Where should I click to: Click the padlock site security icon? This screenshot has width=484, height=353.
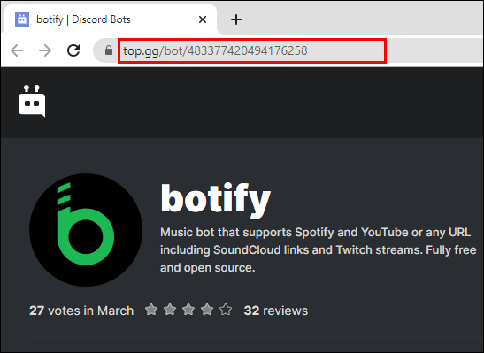108,50
